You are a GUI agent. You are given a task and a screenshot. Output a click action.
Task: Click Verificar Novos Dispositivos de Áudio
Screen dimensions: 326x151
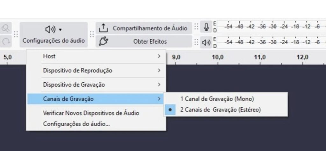click(91, 113)
